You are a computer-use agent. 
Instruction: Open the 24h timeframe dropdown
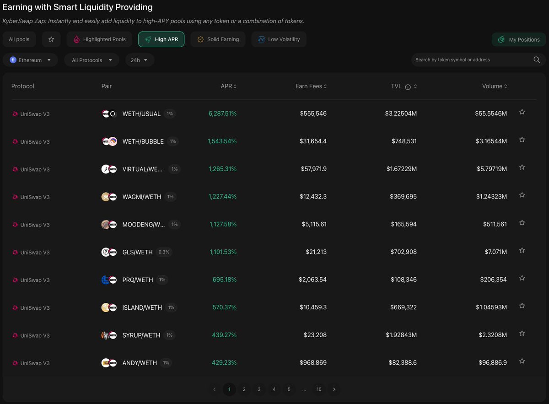coord(140,60)
